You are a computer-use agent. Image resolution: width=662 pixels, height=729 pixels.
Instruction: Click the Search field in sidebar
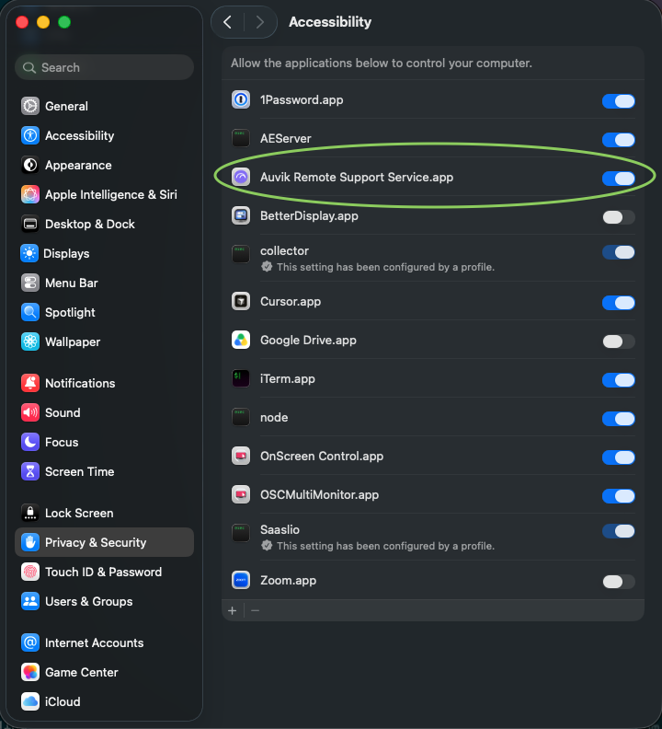[104, 67]
